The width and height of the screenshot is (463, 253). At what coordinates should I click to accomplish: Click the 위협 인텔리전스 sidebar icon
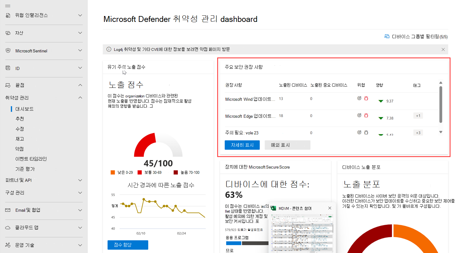(x=8, y=15)
